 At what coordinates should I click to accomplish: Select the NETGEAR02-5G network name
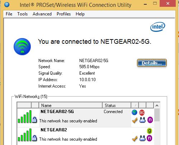(57, 112)
